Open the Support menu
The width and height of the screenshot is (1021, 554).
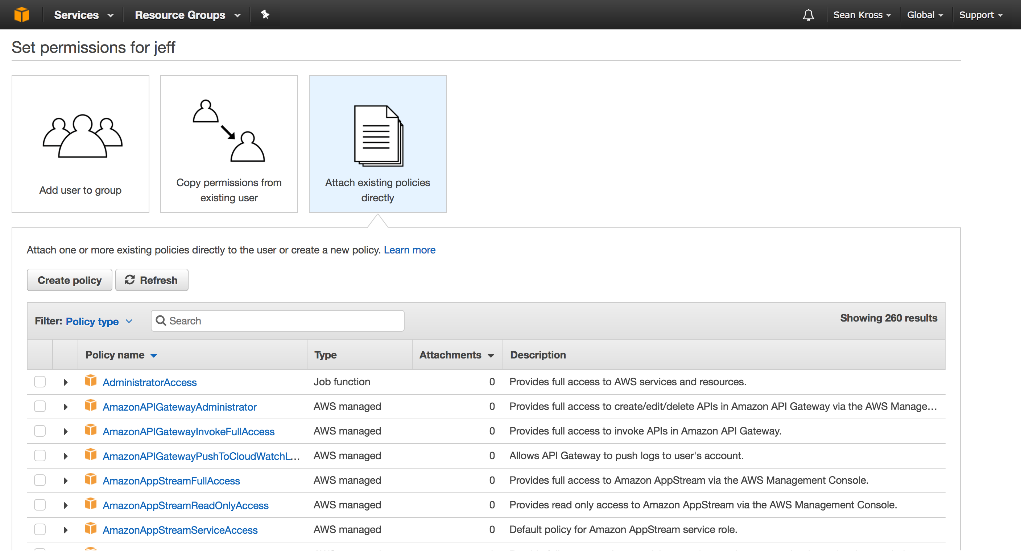click(x=981, y=15)
